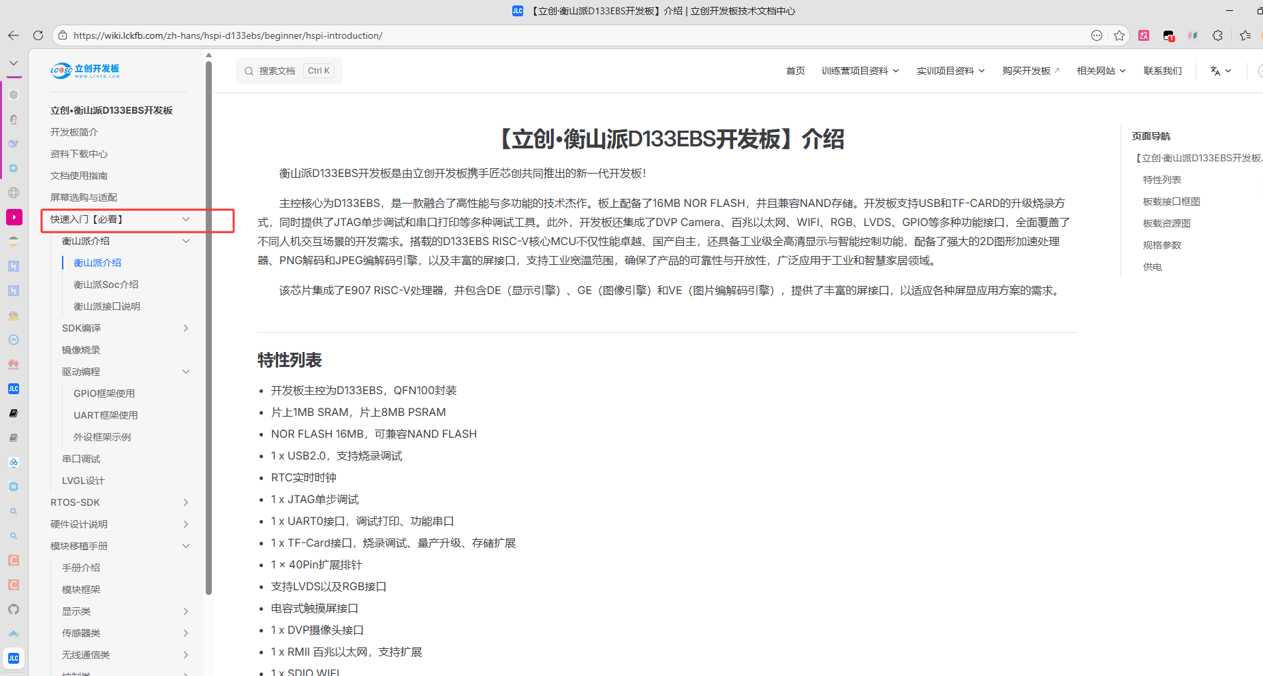
Task: View site information lock icon in address bar
Action: point(63,35)
